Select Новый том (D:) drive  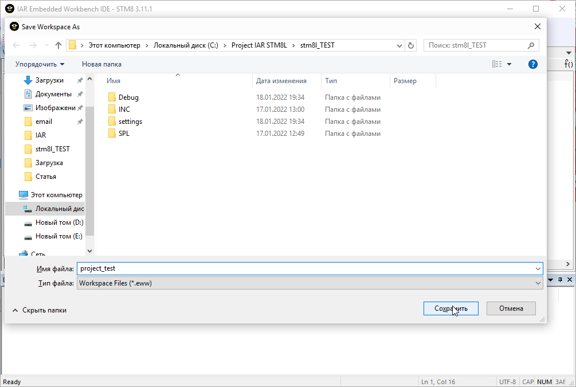click(60, 222)
